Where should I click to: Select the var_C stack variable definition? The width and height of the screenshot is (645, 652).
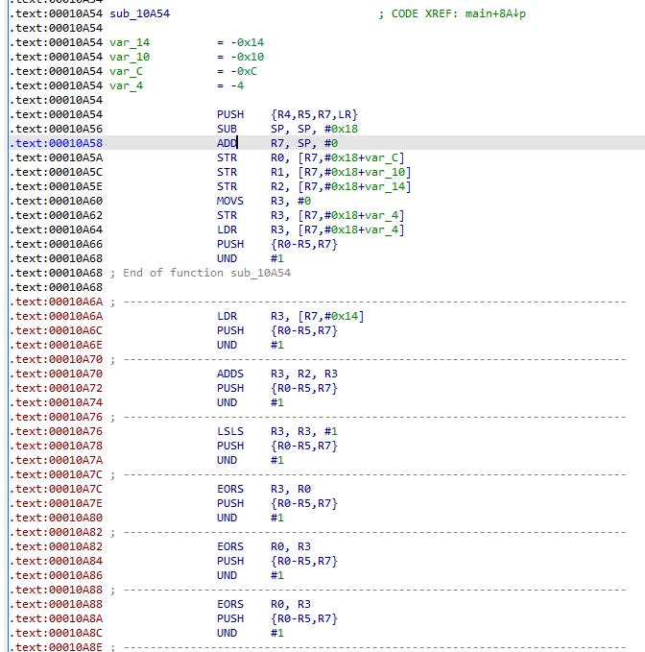127,72
